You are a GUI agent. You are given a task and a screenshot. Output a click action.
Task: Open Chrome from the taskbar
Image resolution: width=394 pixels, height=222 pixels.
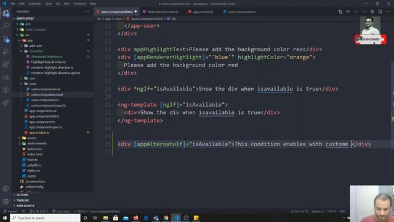pos(166,218)
